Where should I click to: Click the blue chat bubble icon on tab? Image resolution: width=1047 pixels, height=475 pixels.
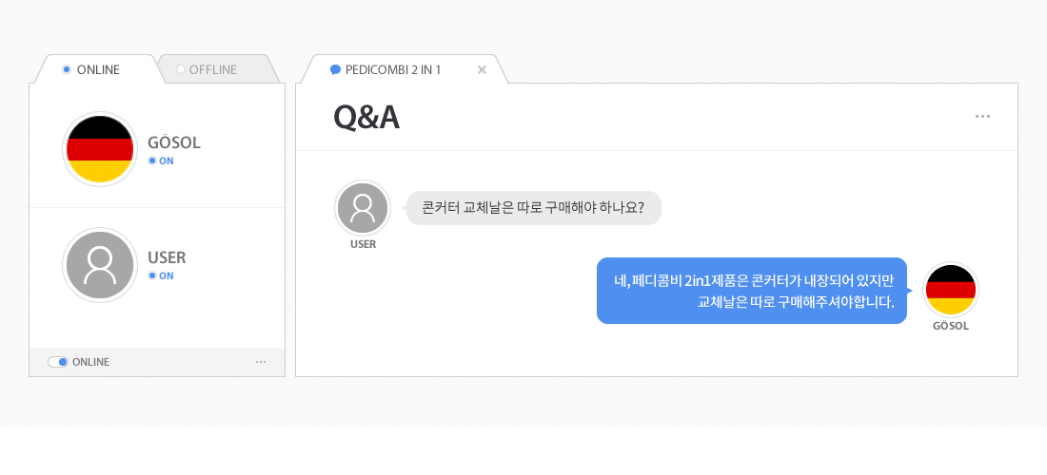click(335, 69)
